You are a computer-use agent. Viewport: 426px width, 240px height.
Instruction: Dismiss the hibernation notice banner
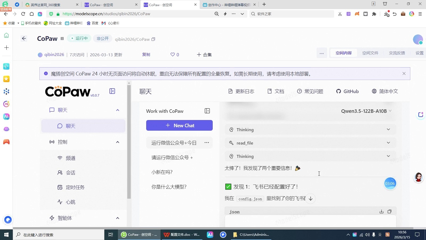pos(404,74)
